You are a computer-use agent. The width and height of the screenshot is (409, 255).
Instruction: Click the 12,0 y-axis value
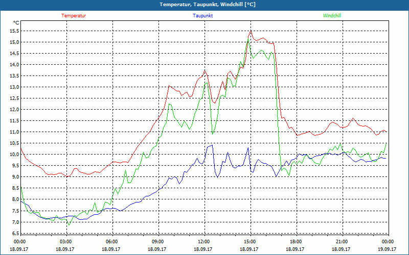[15, 110]
